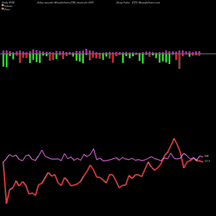The width and height of the screenshot is (216, 216).
Task: Click the '21.8' price end label
Action: tap(207, 161)
